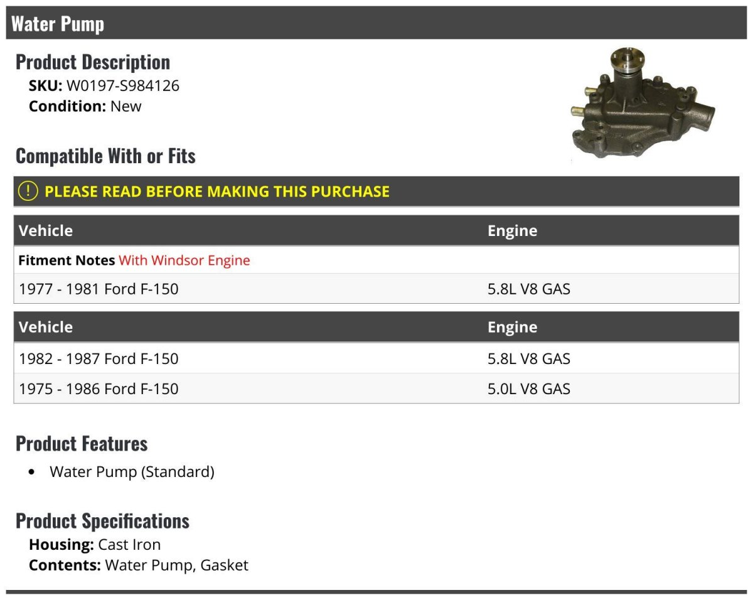Image resolution: width=753 pixels, height=600 pixels.
Task: Select the Condition New line
Action: [x=85, y=106]
